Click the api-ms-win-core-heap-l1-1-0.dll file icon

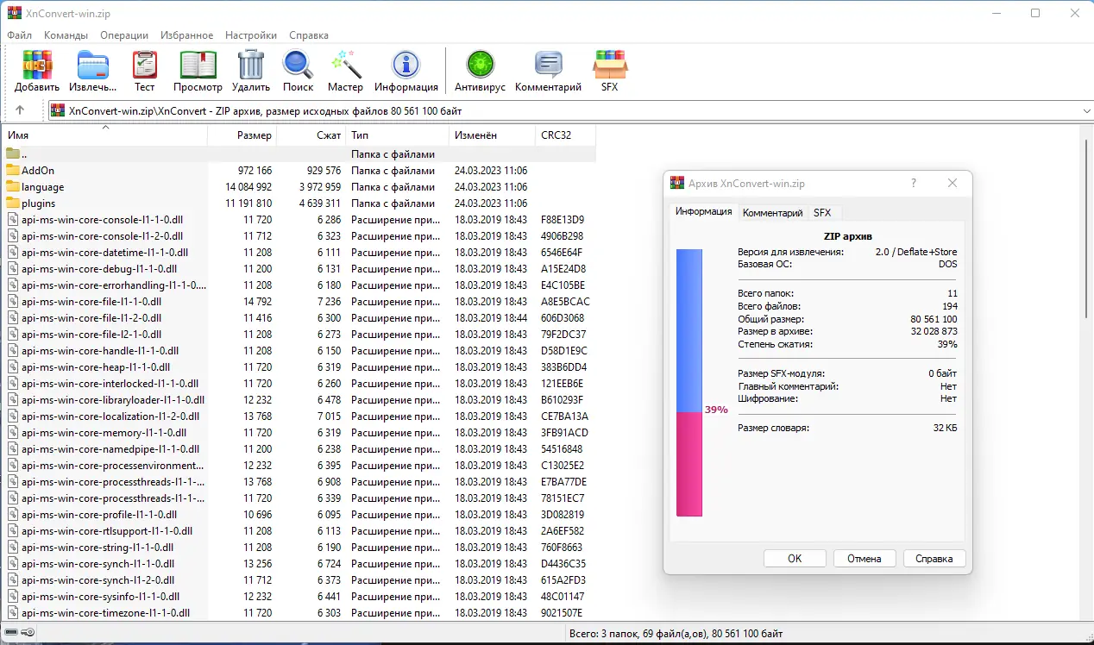[x=12, y=367]
